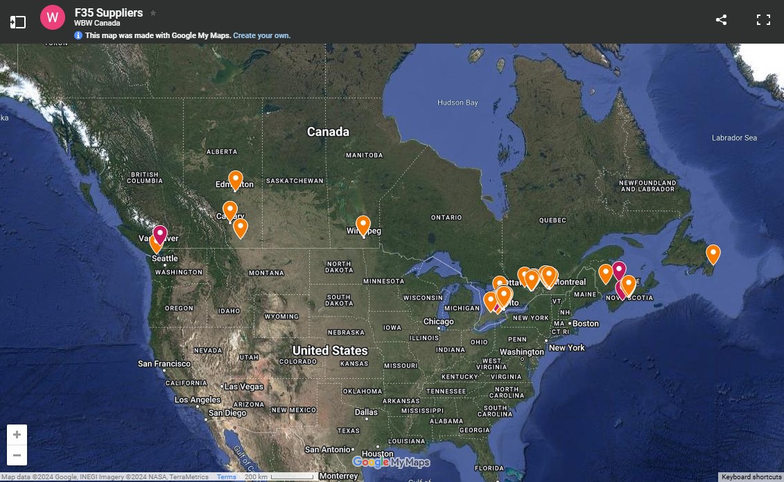Click the magenta pin near Vancouver
The width and height of the screenshot is (784, 482).
160,234
